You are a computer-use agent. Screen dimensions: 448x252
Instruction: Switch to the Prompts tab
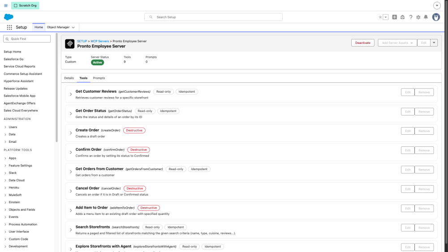point(99,78)
